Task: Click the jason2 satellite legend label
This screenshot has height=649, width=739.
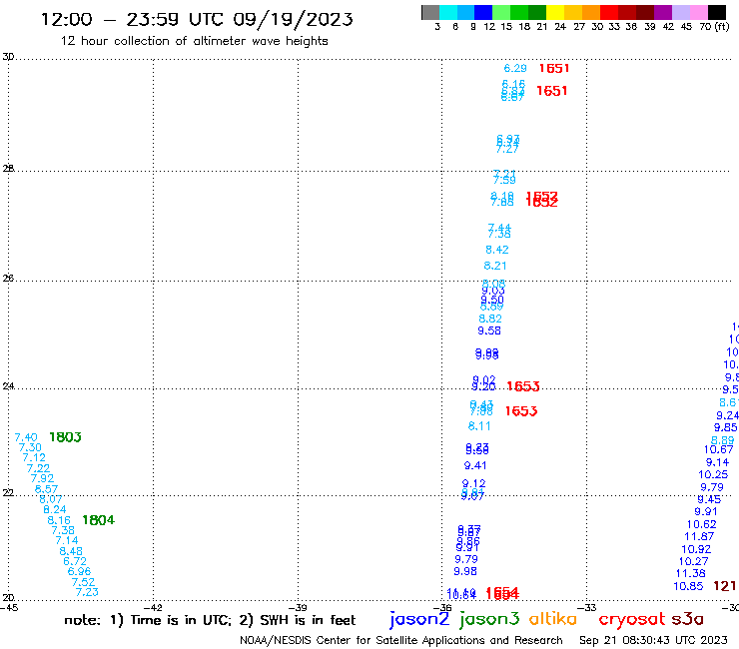Action: point(419,619)
